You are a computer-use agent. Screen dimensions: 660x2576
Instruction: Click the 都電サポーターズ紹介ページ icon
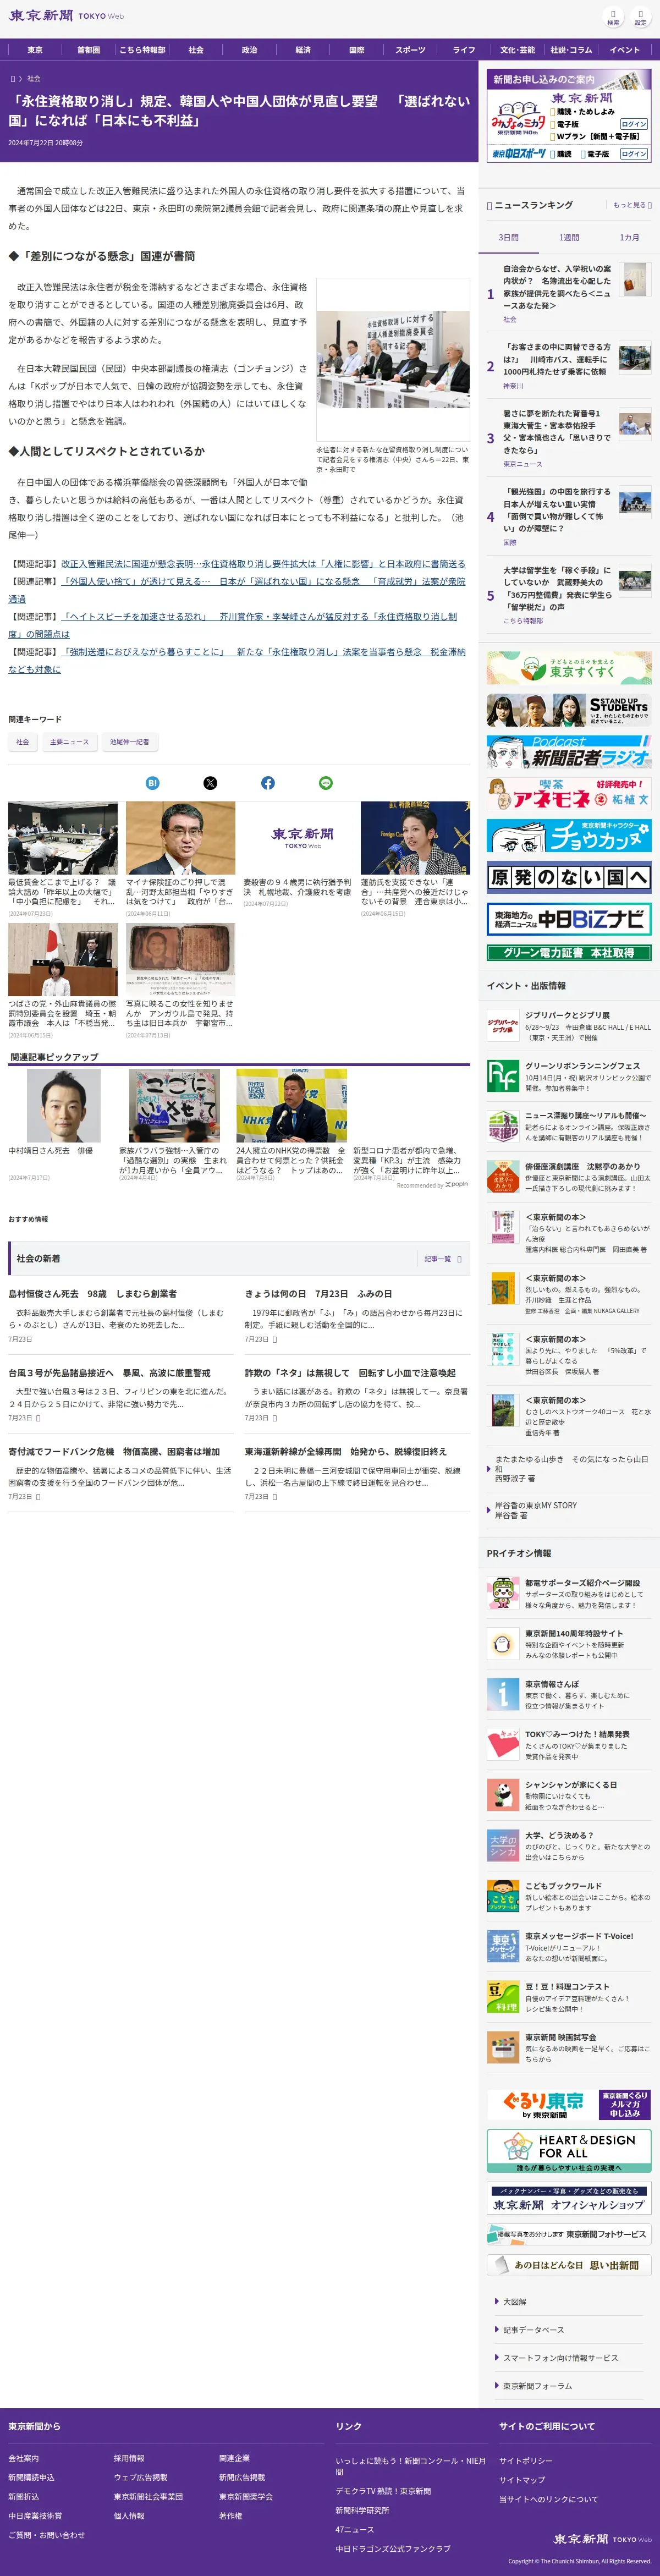tap(502, 1594)
